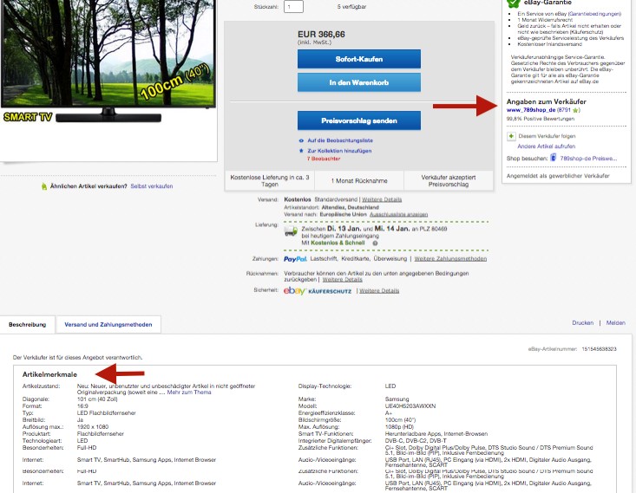Click the help icon beside Kostenlos & Schnell

374,242
